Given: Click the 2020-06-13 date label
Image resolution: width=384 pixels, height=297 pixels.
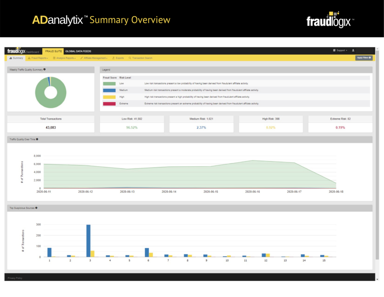Looking at the screenshot, I should (x=127, y=192).
